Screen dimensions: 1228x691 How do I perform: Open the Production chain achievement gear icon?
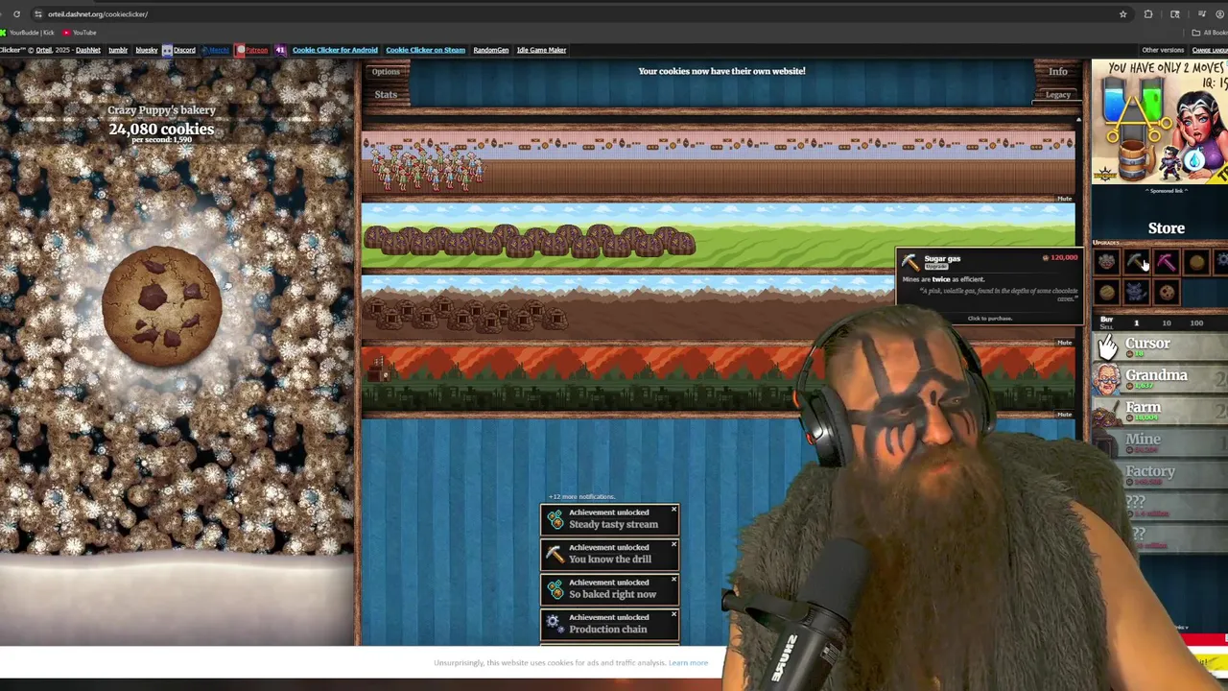[x=555, y=624]
